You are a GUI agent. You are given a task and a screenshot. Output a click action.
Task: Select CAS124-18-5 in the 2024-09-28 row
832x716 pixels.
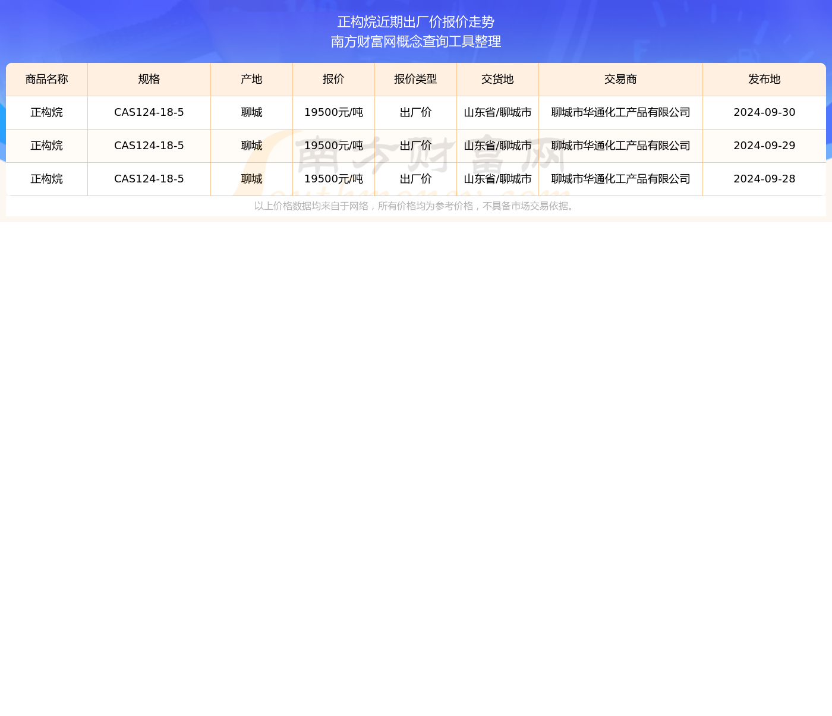(x=149, y=179)
